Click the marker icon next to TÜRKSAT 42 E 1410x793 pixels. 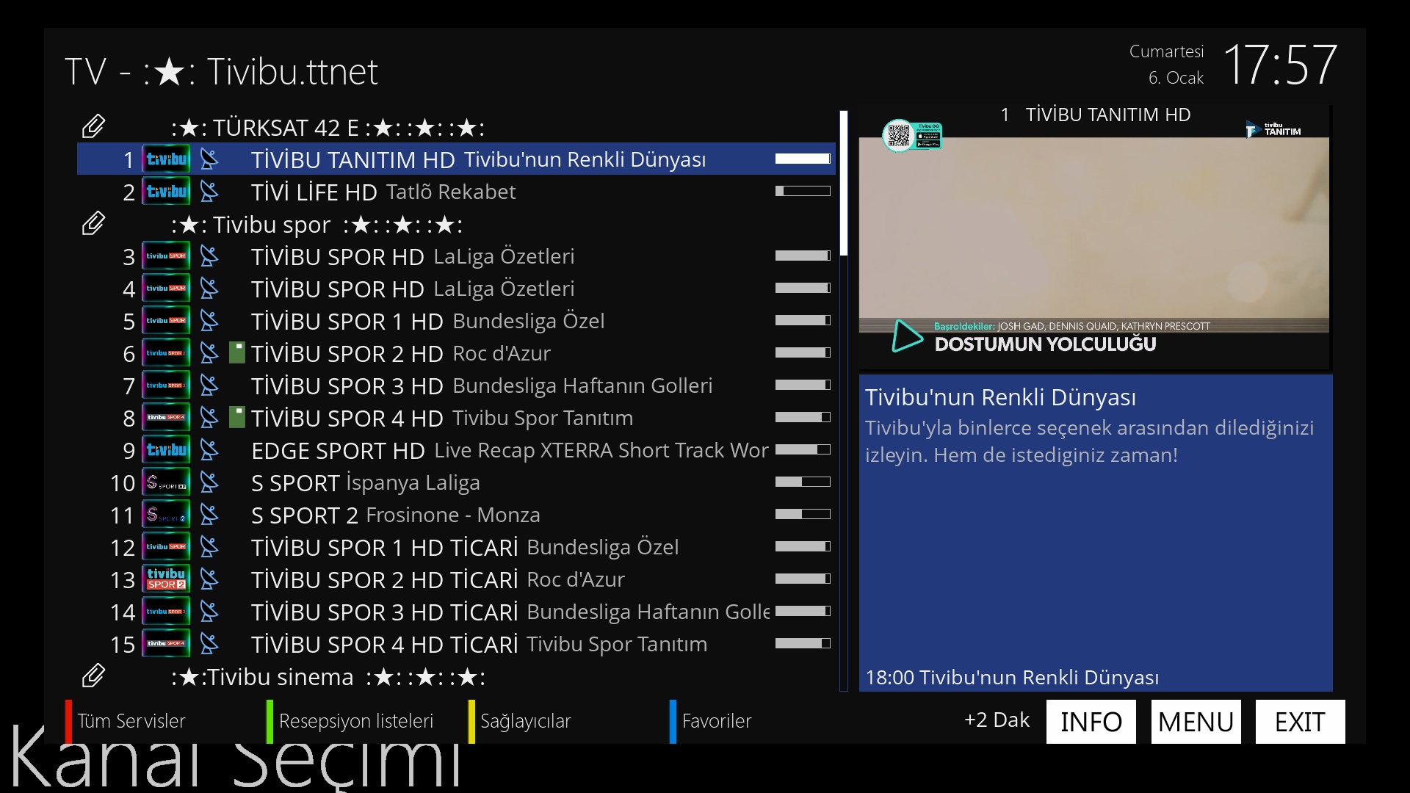coord(93,127)
